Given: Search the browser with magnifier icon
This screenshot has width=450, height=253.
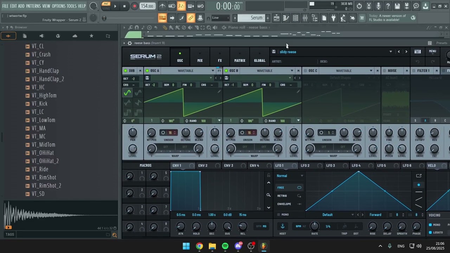Looking at the screenshot, I should coord(114,235).
